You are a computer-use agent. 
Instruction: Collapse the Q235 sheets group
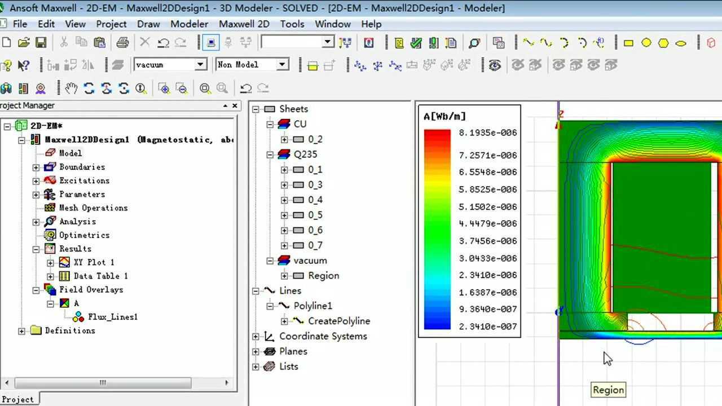270,155
